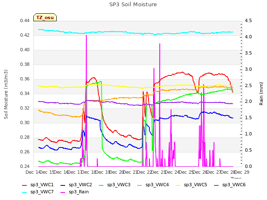
Task: Click the 1.5 rain axis tick label
Action: pyautogui.click(x=248, y=118)
